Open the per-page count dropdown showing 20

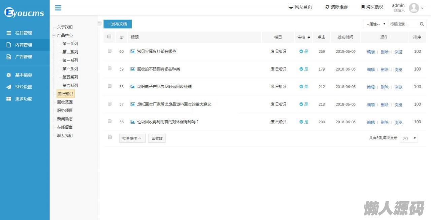(409, 138)
